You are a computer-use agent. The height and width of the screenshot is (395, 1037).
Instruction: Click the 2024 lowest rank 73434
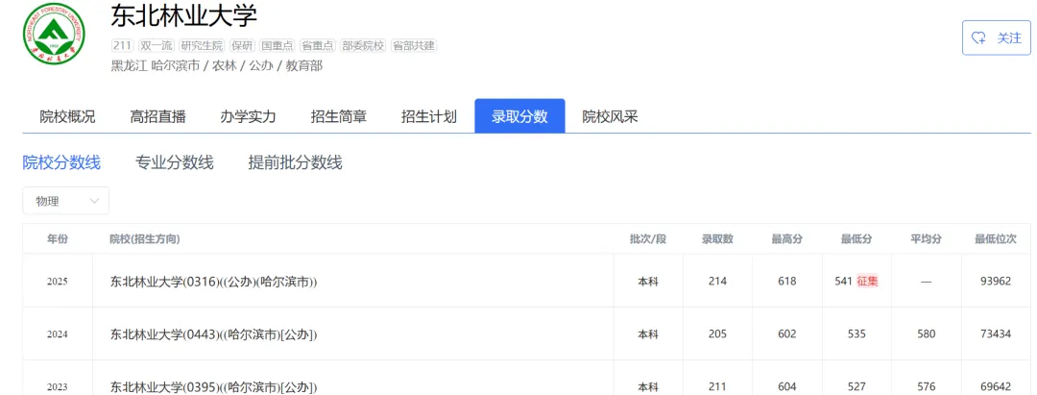click(x=996, y=334)
